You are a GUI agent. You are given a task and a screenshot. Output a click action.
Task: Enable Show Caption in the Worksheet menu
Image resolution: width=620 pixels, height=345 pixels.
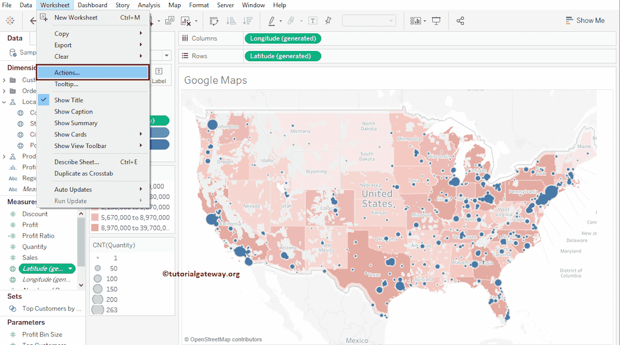73,112
